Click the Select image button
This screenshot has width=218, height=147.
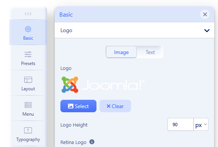coord(78,106)
